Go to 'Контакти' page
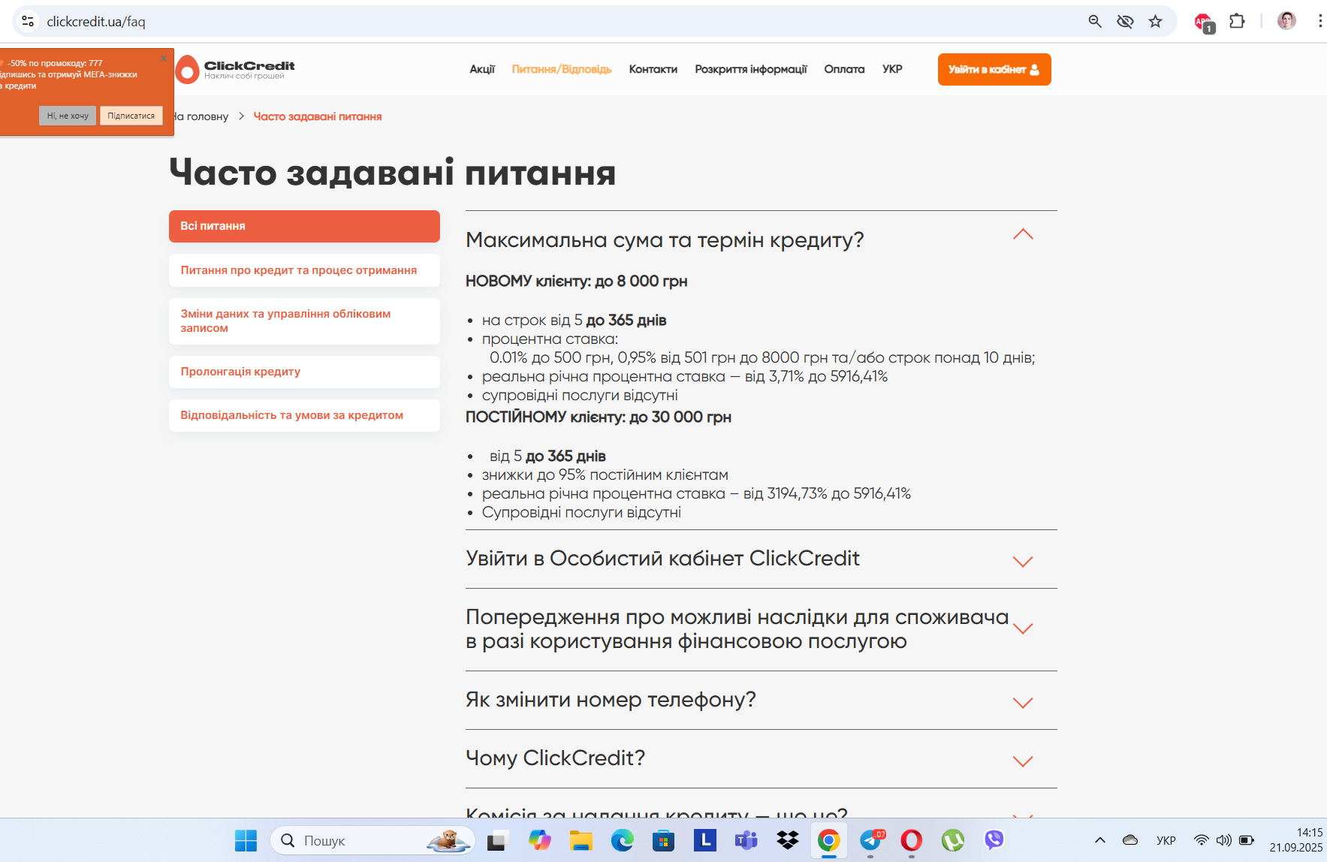The image size is (1327, 862). coord(653,69)
